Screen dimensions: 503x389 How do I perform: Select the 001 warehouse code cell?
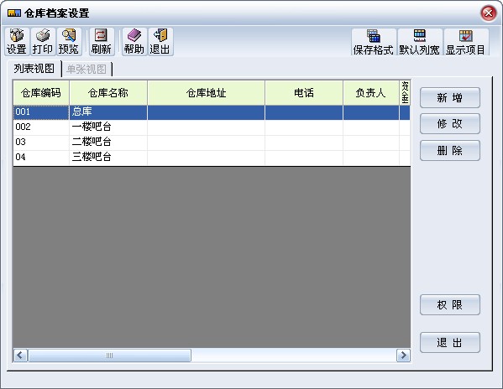(x=41, y=112)
